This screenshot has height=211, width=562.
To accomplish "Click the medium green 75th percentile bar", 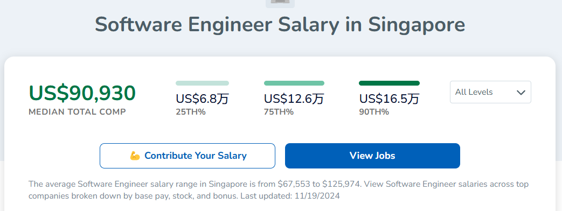I will point(294,83).
